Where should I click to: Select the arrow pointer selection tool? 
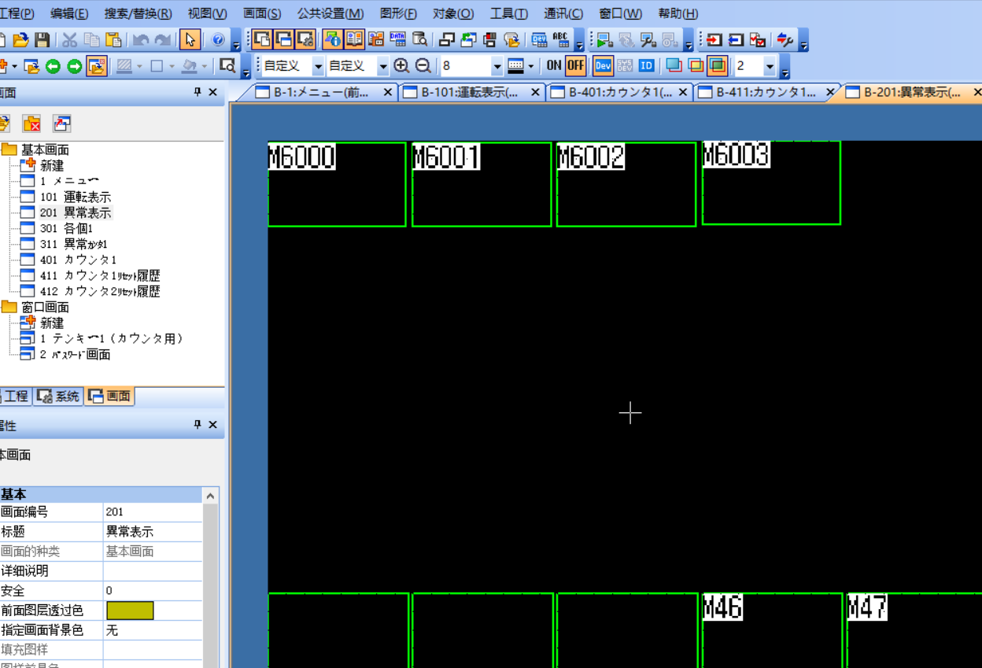(x=190, y=39)
